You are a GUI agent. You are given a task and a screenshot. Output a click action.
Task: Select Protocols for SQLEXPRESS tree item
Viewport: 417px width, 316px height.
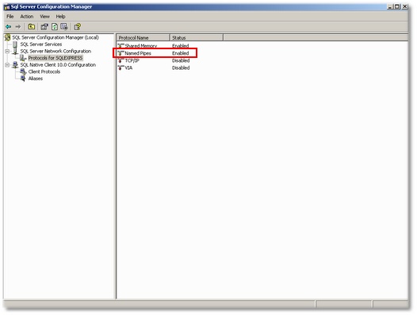click(x=55, y=58)
